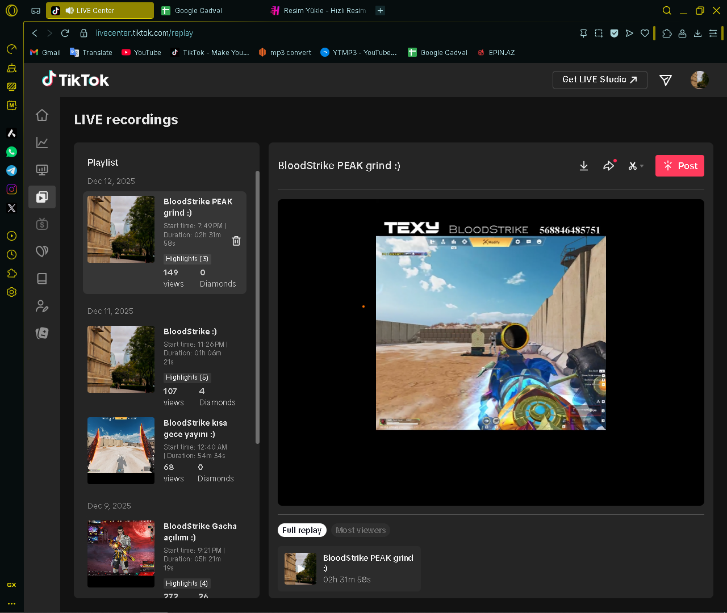
Task: Open the heart bookmarks icon in address bar
Action: coord(645,33)
